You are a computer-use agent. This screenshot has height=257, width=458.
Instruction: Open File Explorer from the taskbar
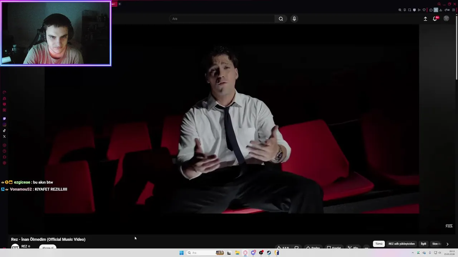click(237, 253)
